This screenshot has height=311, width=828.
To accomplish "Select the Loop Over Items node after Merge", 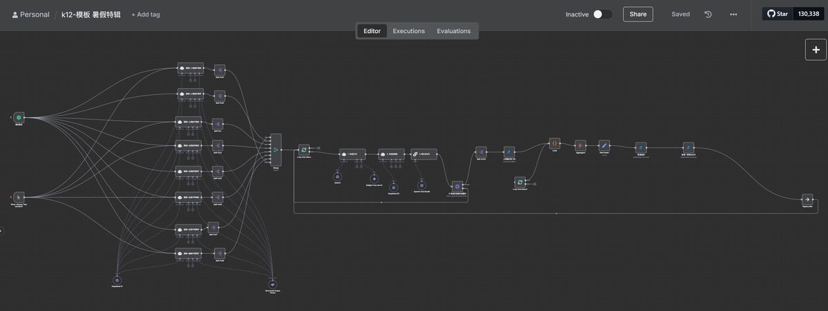I will (x=304, y=149).
